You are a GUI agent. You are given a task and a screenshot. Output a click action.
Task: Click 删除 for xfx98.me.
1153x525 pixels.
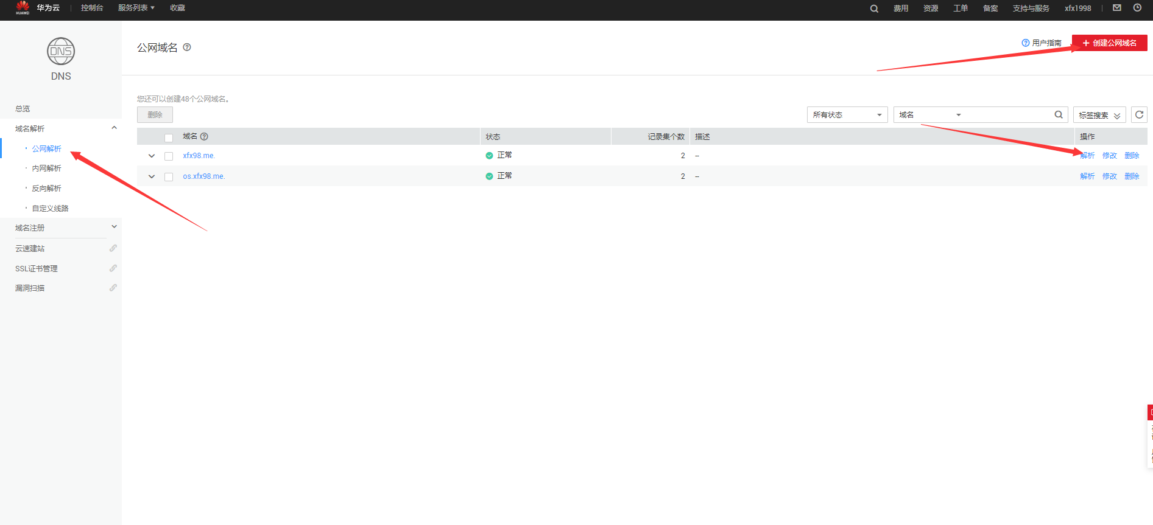(x=1132, y=156)
